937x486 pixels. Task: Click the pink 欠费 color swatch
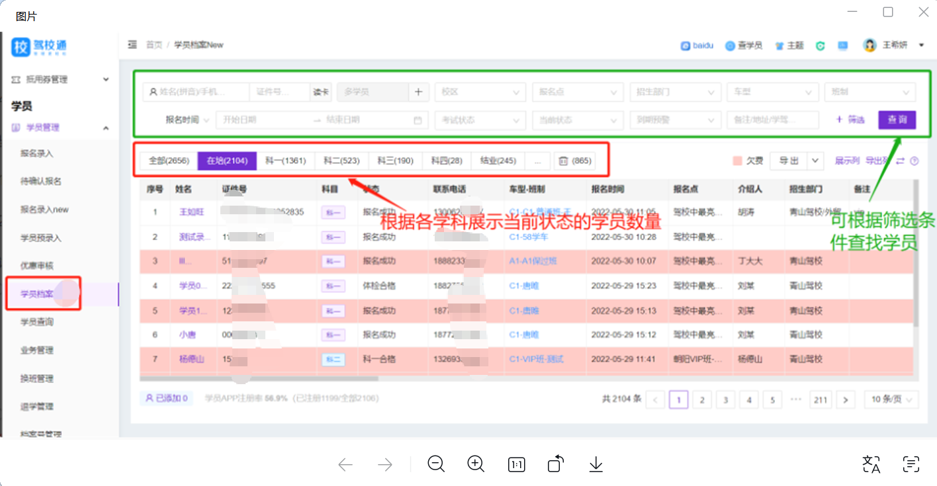[737, 161]
